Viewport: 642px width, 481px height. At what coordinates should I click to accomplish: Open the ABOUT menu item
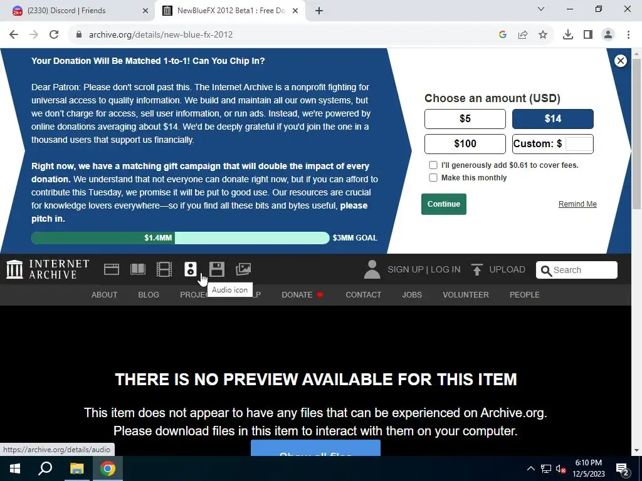tap(105, 295)
